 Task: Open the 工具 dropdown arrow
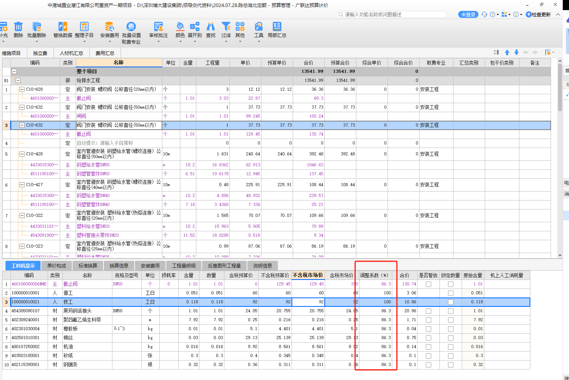259,41
